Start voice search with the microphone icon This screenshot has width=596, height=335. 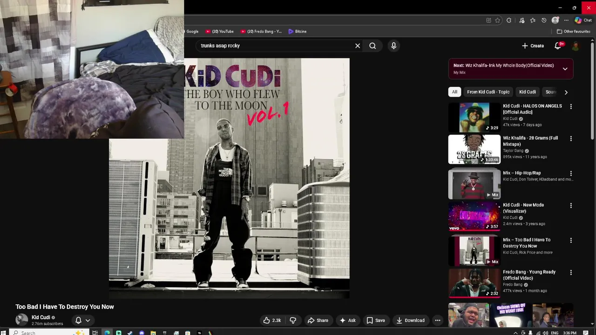pyautogui.click(x=393, y=46)
